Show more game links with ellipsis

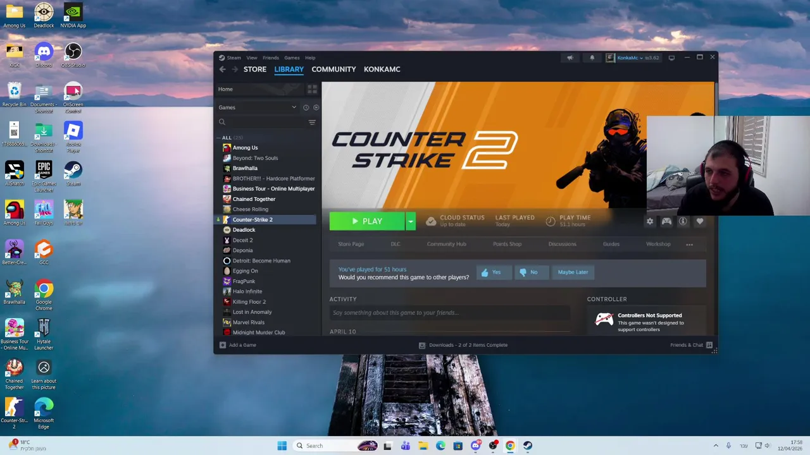pyautogui.click(x=689, y=245)
